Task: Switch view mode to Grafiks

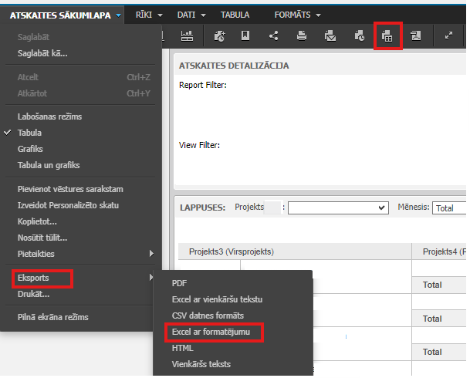Action: pyautogui.click(x=30, y=149)
